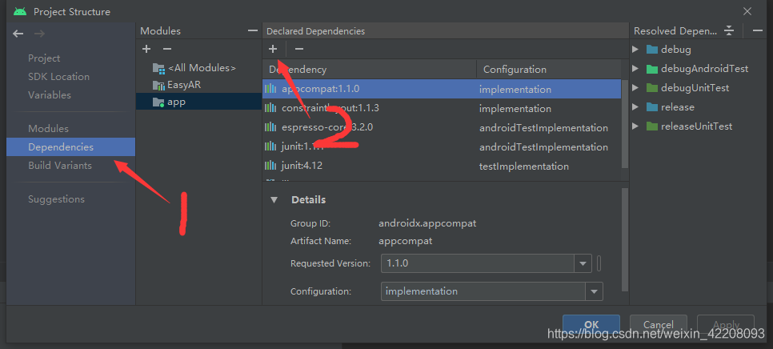
Task: Click the espresso-core library icon
Action: click(270, 127)
